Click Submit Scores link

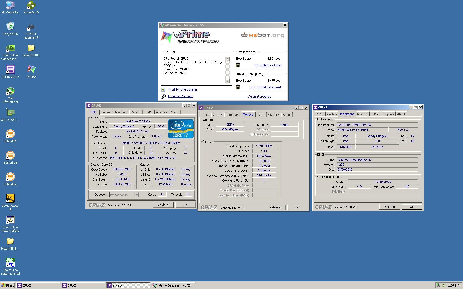tap(259, 96)
